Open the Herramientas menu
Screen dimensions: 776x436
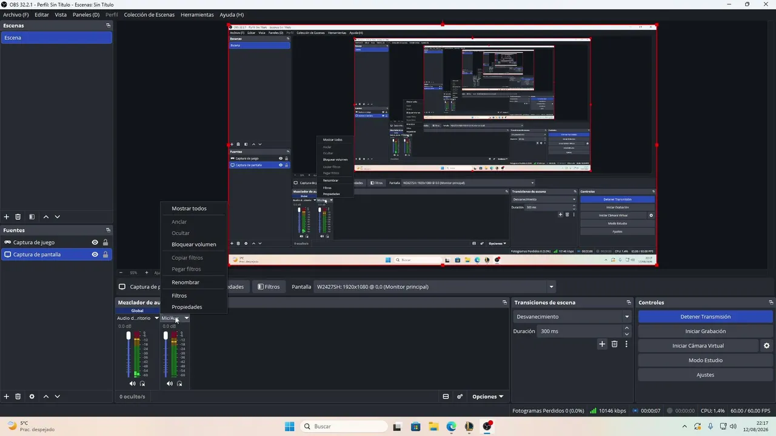point(197,15)
